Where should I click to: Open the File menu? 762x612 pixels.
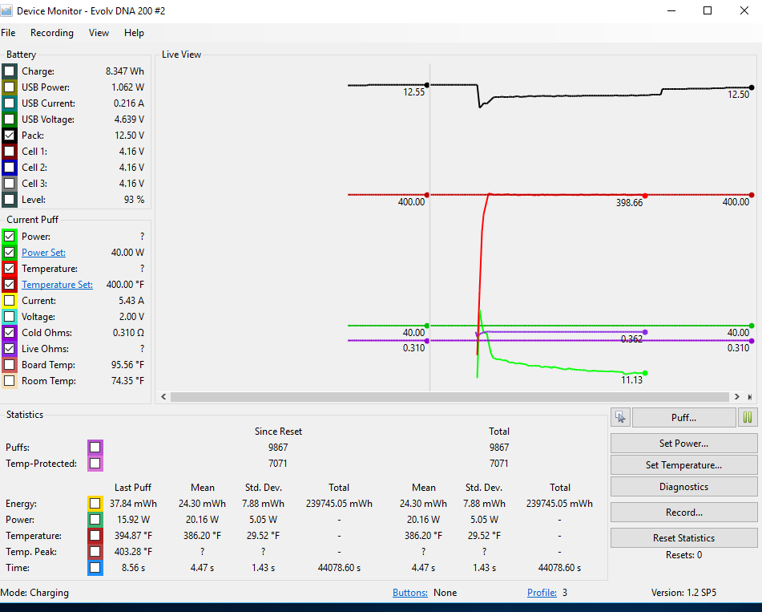point(8,33)
